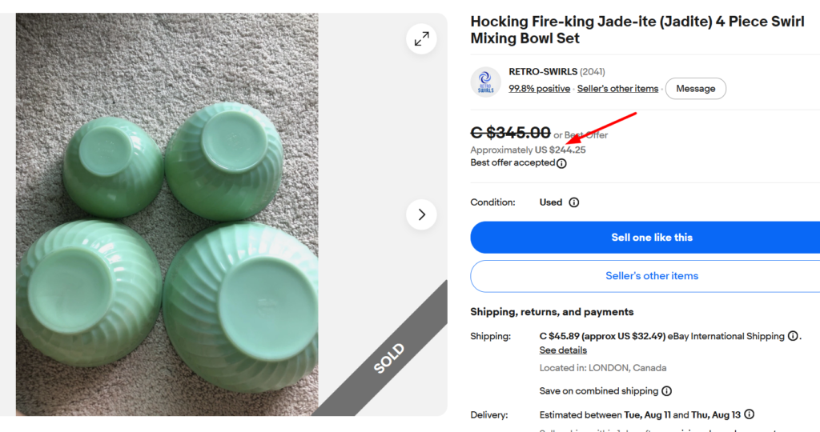
Task: Open estimated delivery date info icon
Action: pos(750,414)
